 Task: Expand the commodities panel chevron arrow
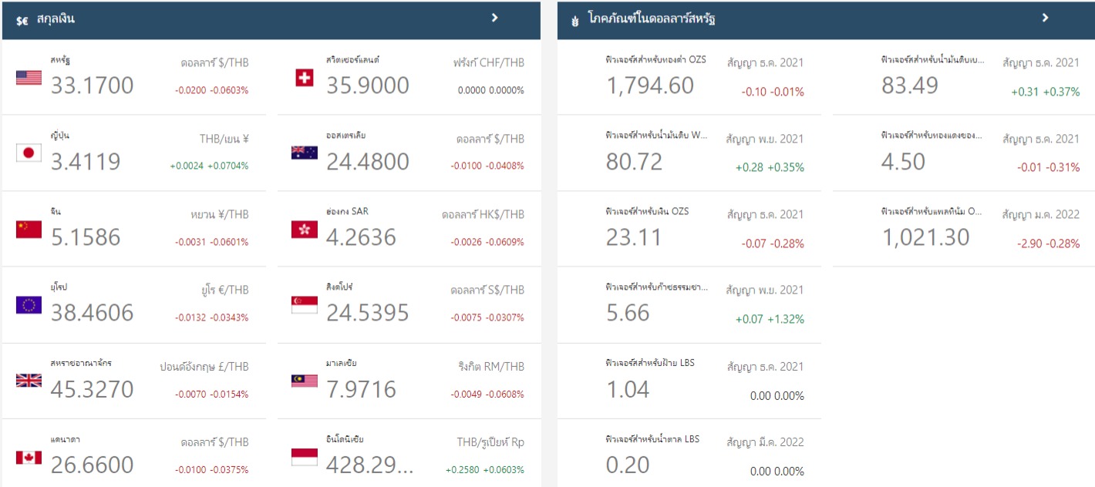click(x=1045, y=18)
